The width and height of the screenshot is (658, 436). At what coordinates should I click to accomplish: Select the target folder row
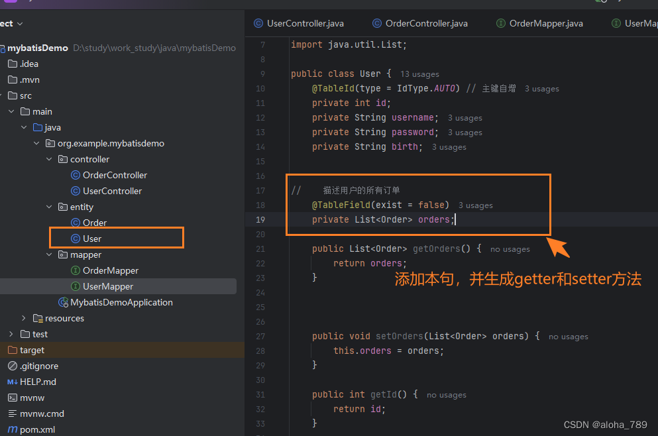(x=122, y=350)
